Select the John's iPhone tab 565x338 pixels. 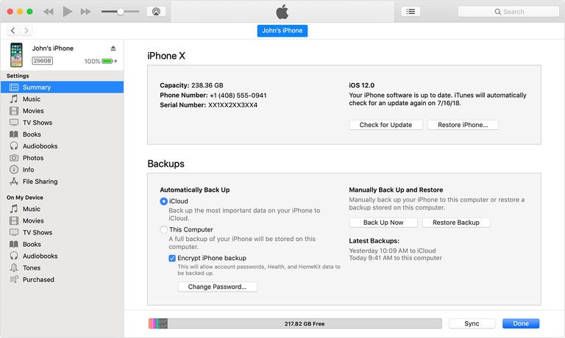point(282,31)
